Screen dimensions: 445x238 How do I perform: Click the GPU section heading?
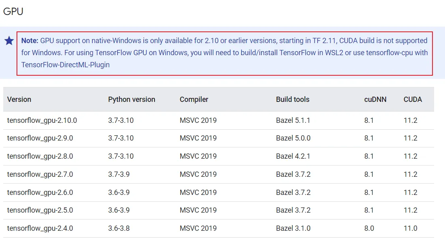coord(13,11)
